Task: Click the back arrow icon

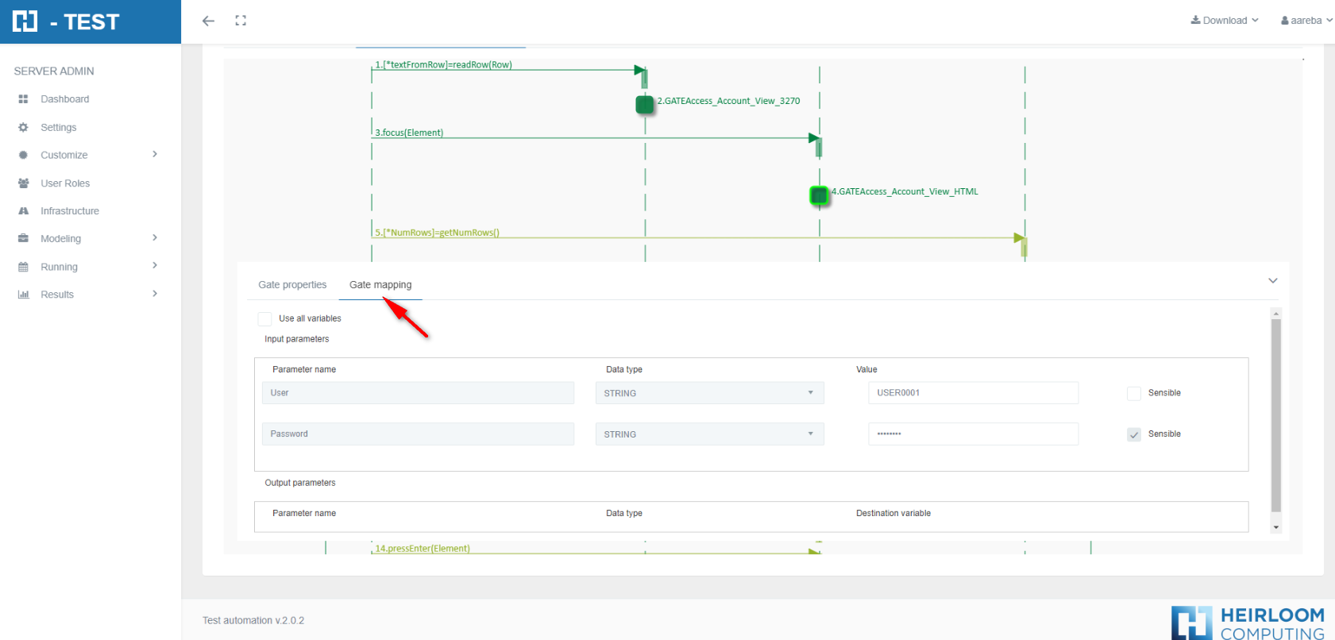Action: [208, 21]
